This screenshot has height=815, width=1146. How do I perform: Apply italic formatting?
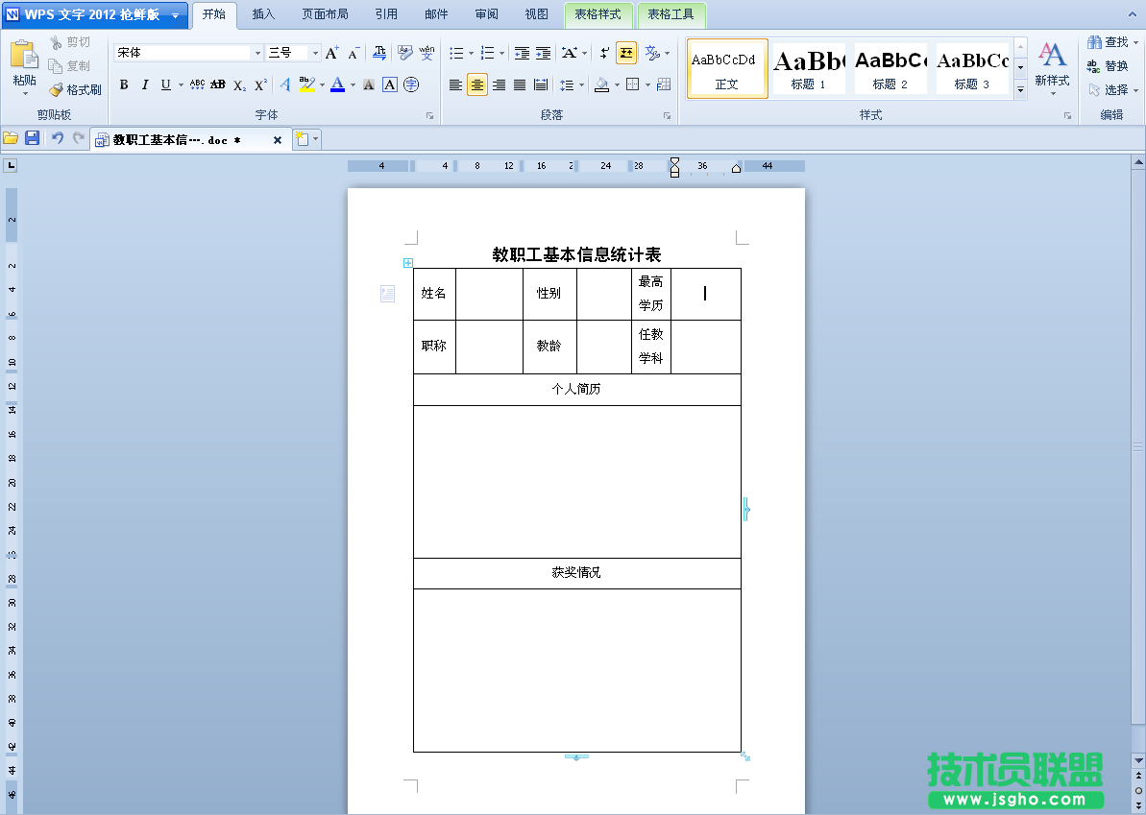(145, 85)
